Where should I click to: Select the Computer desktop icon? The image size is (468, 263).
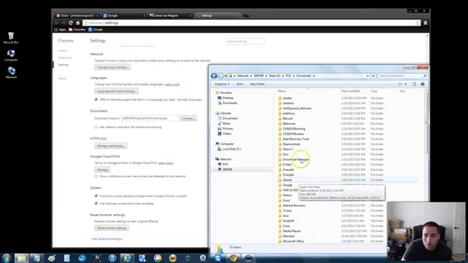tap(11, 56)
